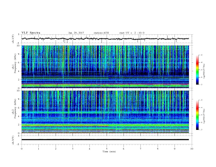Click the "-7" tick on ch.1 colorbar
This screenshot has height=167, width=216.
pos(201,85)
